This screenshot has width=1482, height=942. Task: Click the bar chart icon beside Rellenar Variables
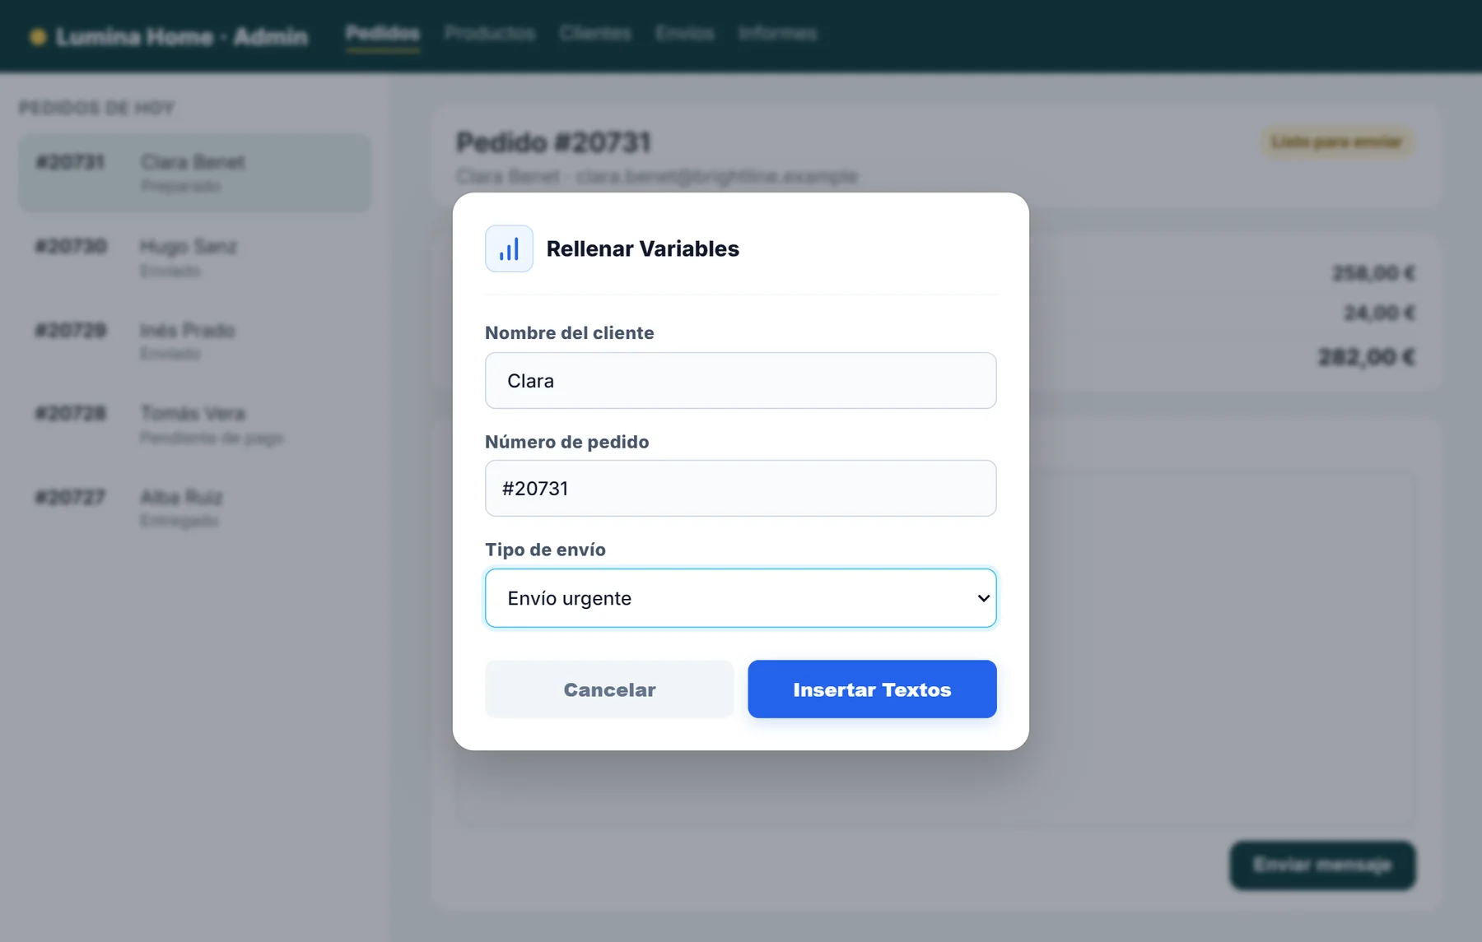(x=509, y=248)
